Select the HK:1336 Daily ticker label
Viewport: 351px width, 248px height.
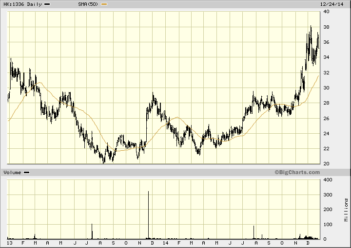pyautogui.click(x=23, y=4)
